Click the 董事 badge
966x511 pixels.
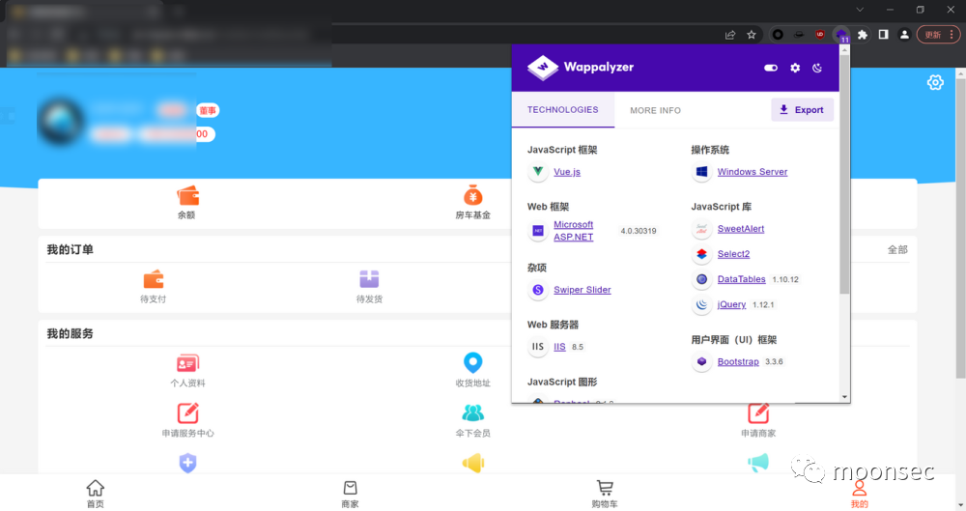click(x=208, y=110)
